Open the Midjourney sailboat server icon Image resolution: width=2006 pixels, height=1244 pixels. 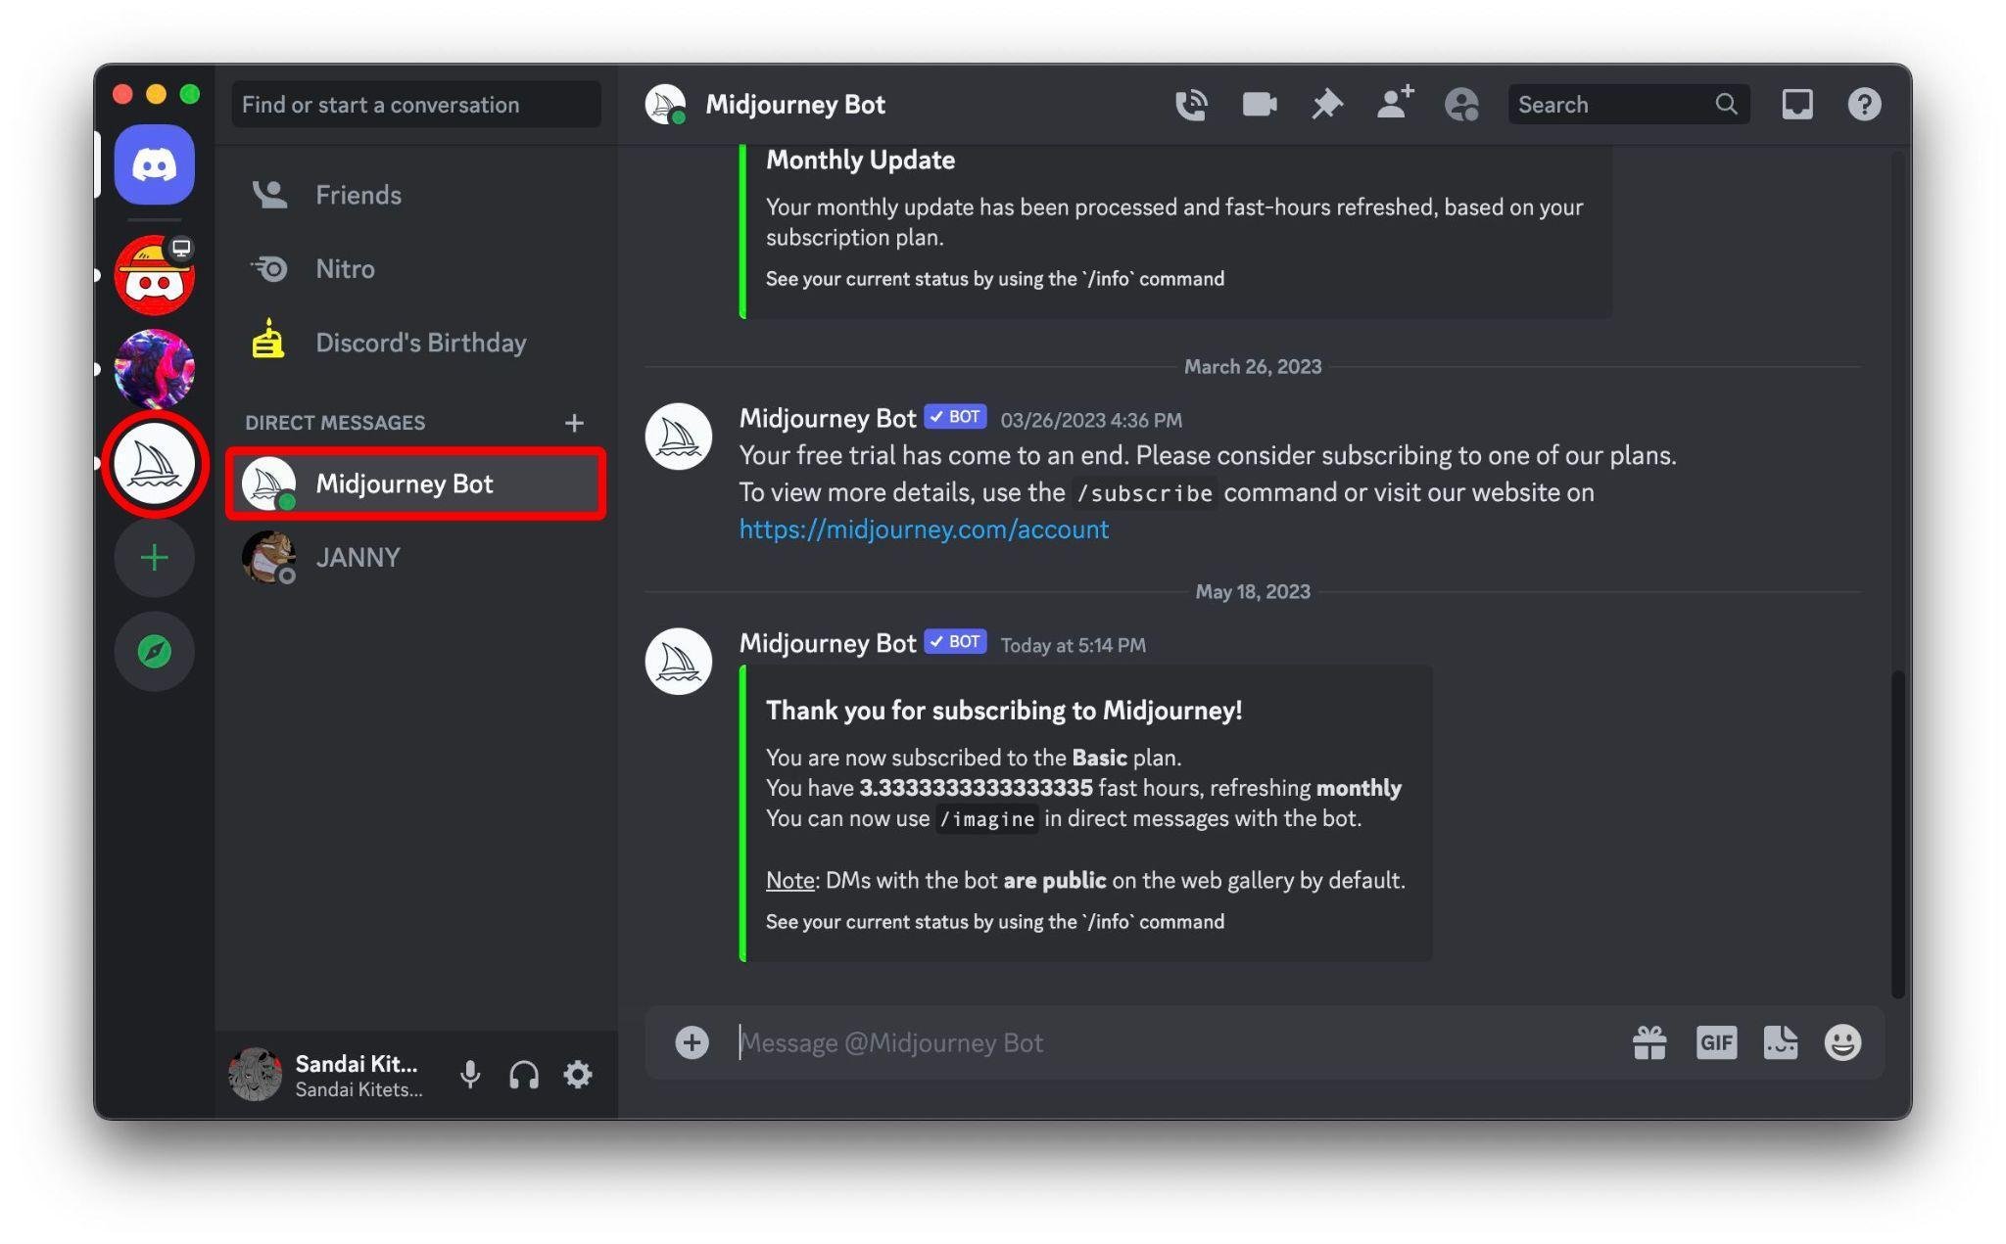154,464
